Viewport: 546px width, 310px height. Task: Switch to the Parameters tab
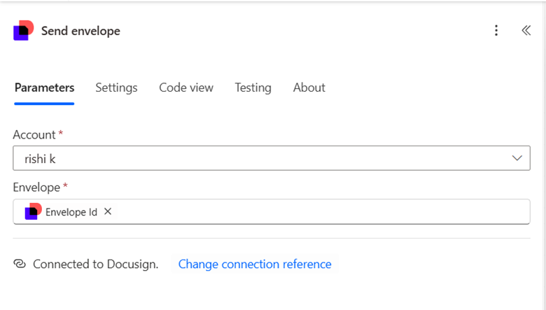pyautogui.click(x=44, y=87)
